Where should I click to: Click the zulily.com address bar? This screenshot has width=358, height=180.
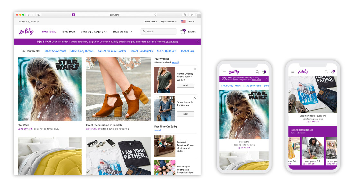tap(114, 15)
